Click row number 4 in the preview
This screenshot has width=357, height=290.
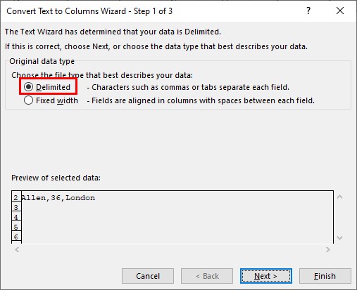tap(16, 217)
